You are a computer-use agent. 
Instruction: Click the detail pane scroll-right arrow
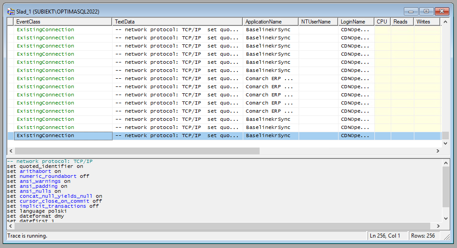[x=438, y=226]
